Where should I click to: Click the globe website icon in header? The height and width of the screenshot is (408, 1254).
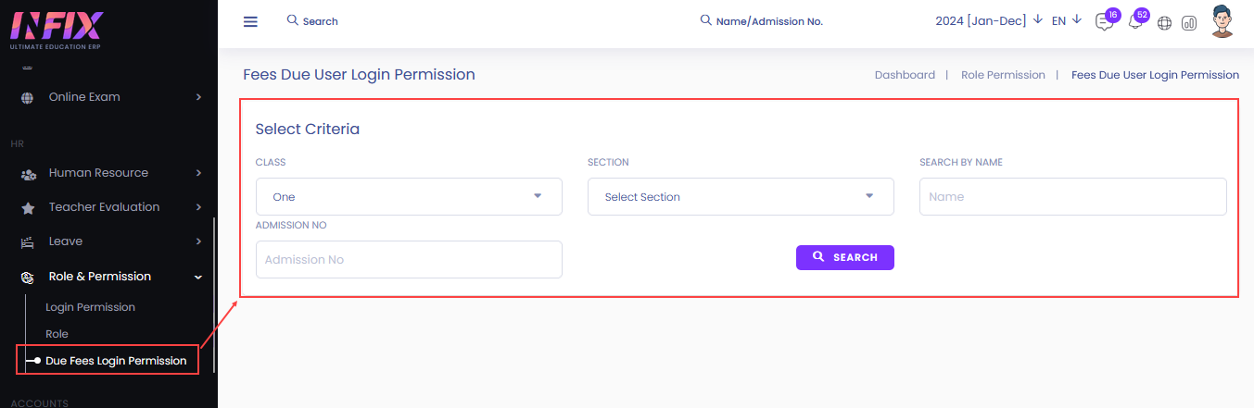pyautogui.click(x=1165, y=23)
